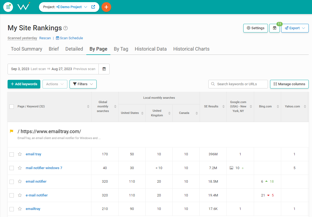Screen dimensions: 312x217
Task: Sort by Page / Keyword column
Action: pyautogui.click(x=88, y=106)
